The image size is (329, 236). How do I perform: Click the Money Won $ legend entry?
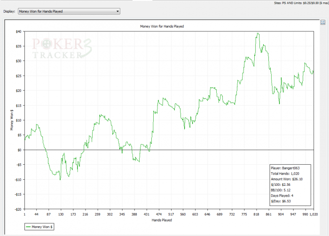39,227
